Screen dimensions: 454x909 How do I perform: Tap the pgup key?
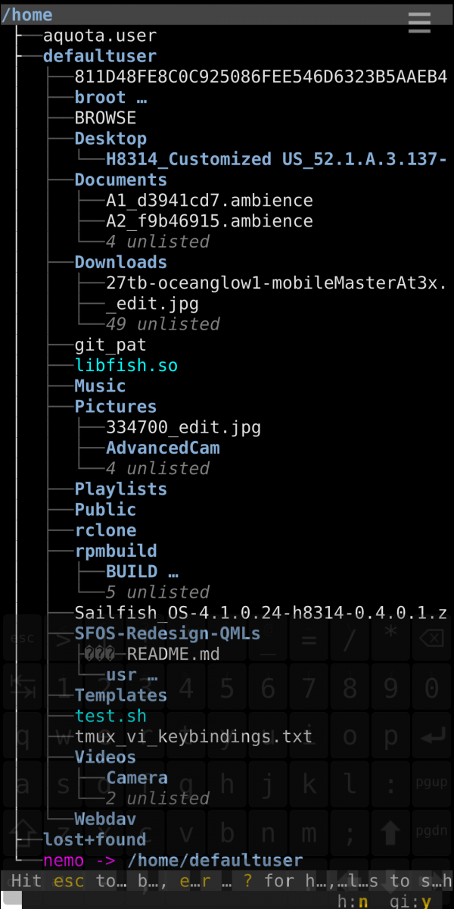[x=431, y=782]
